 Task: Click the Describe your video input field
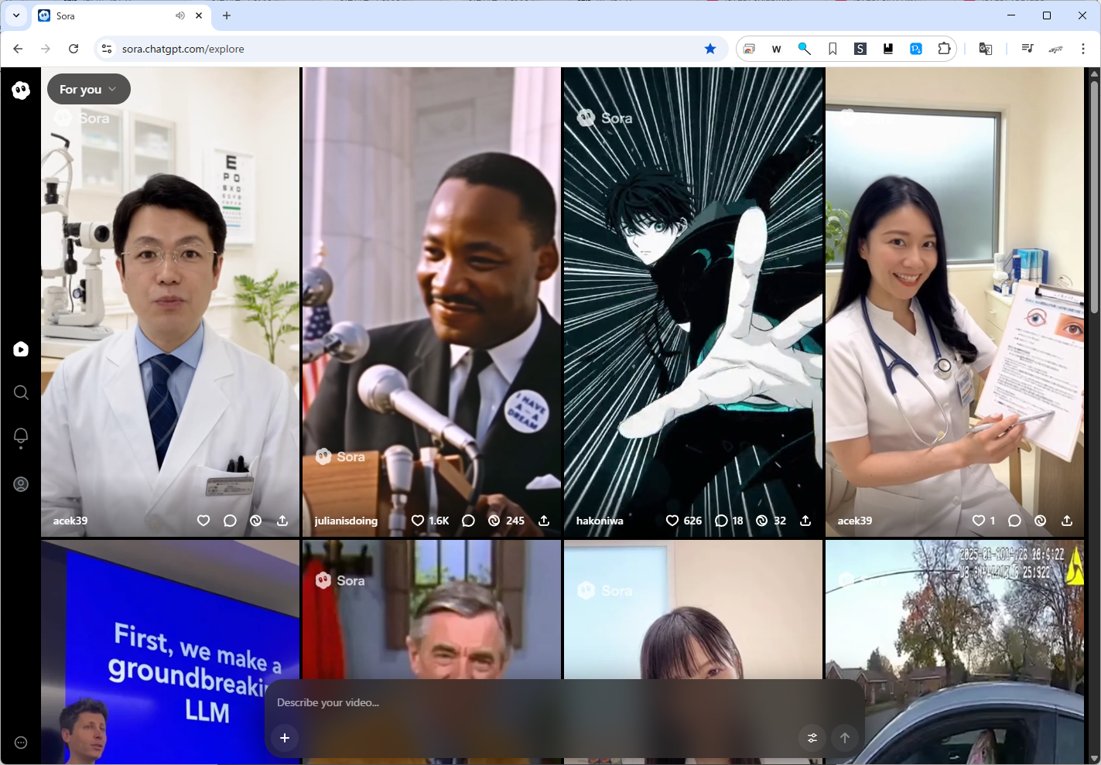[x=542, y=702]
